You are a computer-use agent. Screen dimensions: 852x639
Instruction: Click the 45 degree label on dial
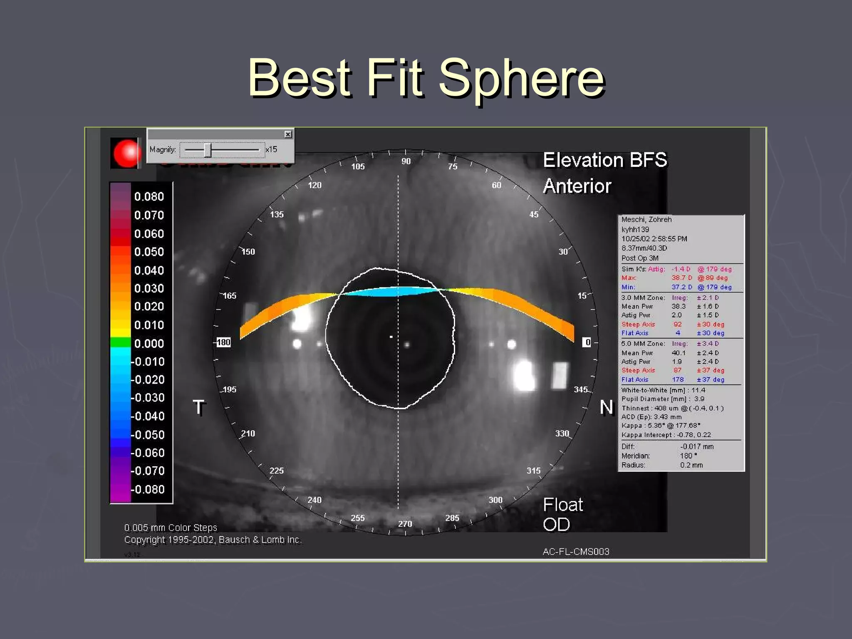point(534,214)
